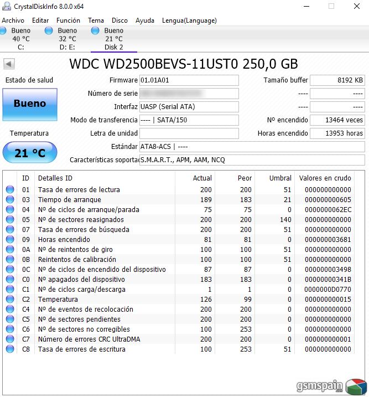Click the blurred Número de serie field
Viewport: 369px width, 397px height.
tap(189, 94)
